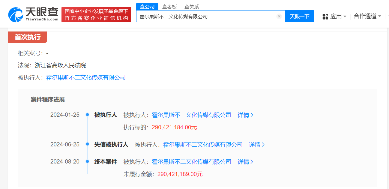Expand the 应用 dropdown
Screen dimensions: 389x189
point(337,16)
